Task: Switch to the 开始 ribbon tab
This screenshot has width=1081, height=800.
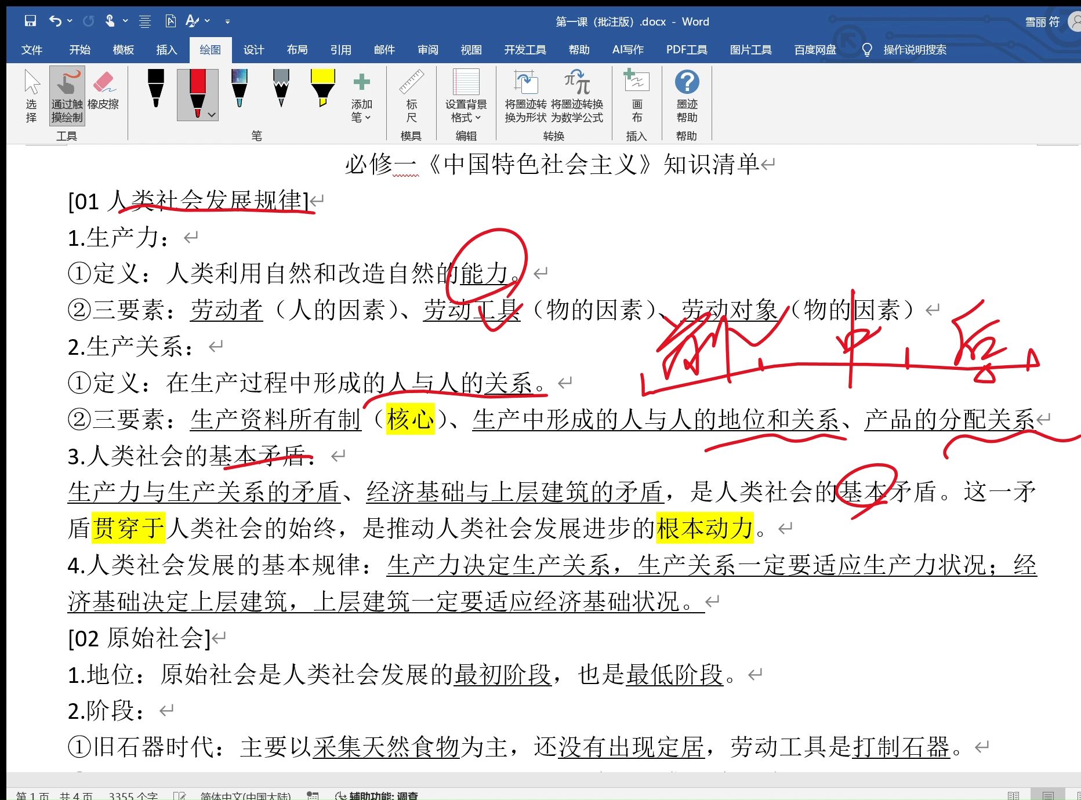Action: 80,50
